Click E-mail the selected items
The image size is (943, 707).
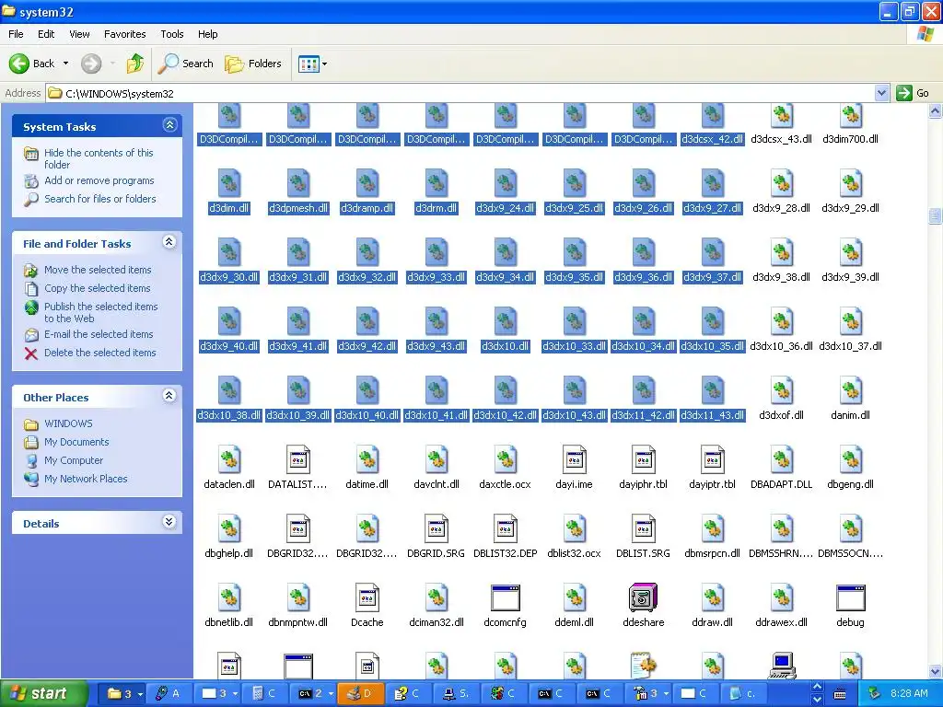tap(99, 334)
